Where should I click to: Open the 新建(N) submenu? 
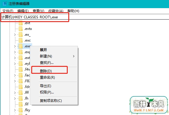point(46,56)
